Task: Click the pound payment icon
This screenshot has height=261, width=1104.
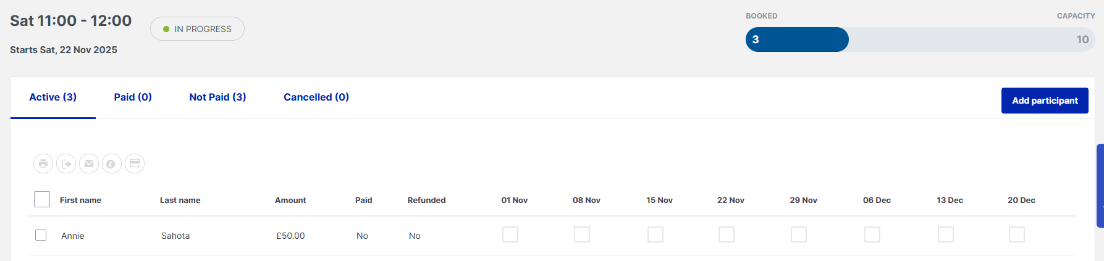Action: pyautogui.click(x=112, y=164)
